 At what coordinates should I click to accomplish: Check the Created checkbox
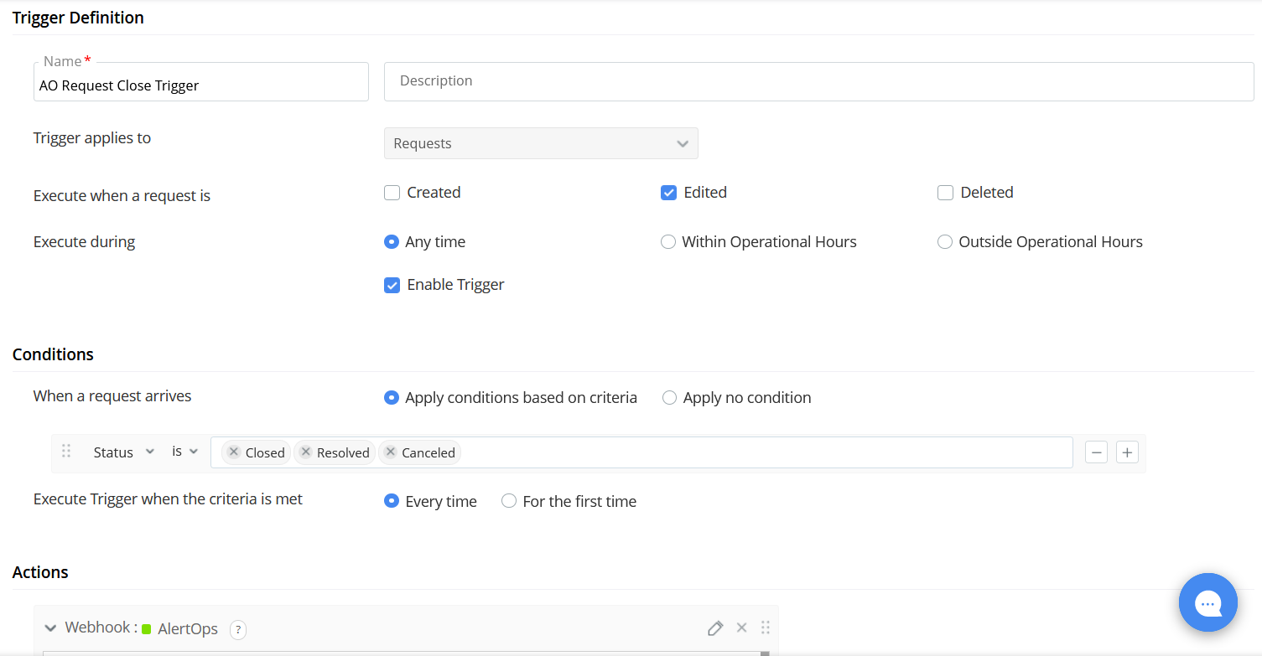[392, 193]
